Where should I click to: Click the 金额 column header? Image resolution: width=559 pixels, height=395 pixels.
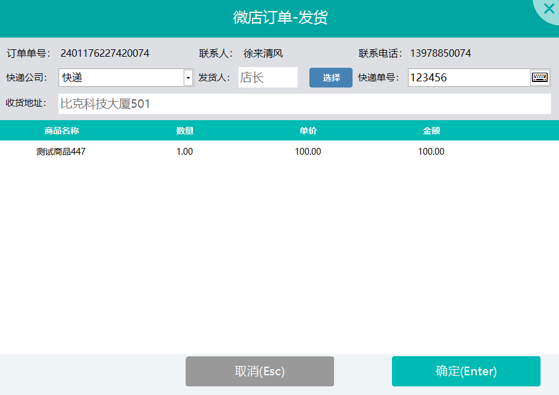click(431, 131)
